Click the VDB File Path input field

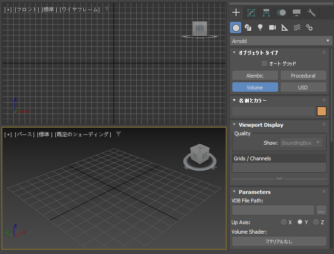click(x=273, y=210)
